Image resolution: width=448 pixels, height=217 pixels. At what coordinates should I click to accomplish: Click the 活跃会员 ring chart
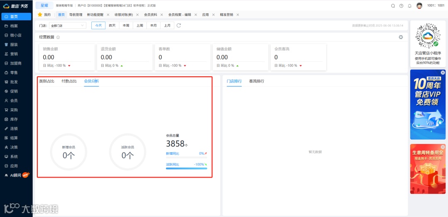[x=127, y=152]
